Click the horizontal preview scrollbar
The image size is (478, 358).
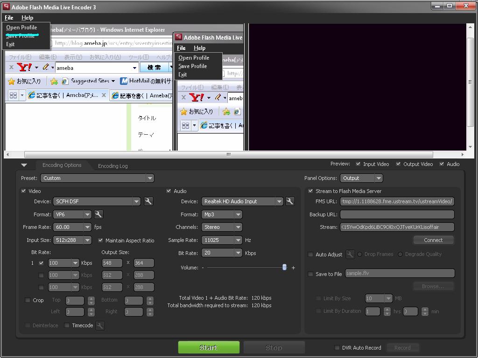(229, 154)
